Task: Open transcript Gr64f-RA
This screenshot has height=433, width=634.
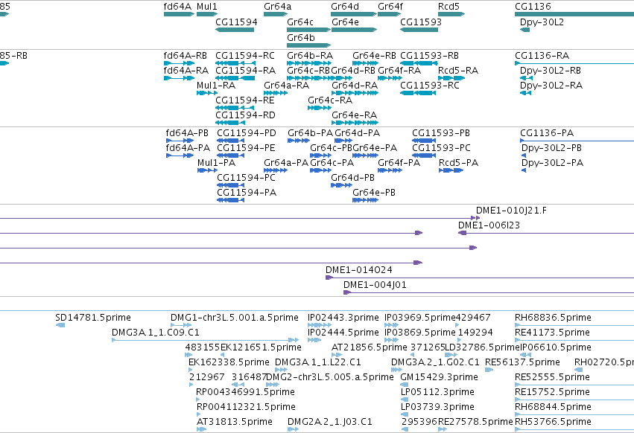Action: click(x=399, y=71)
